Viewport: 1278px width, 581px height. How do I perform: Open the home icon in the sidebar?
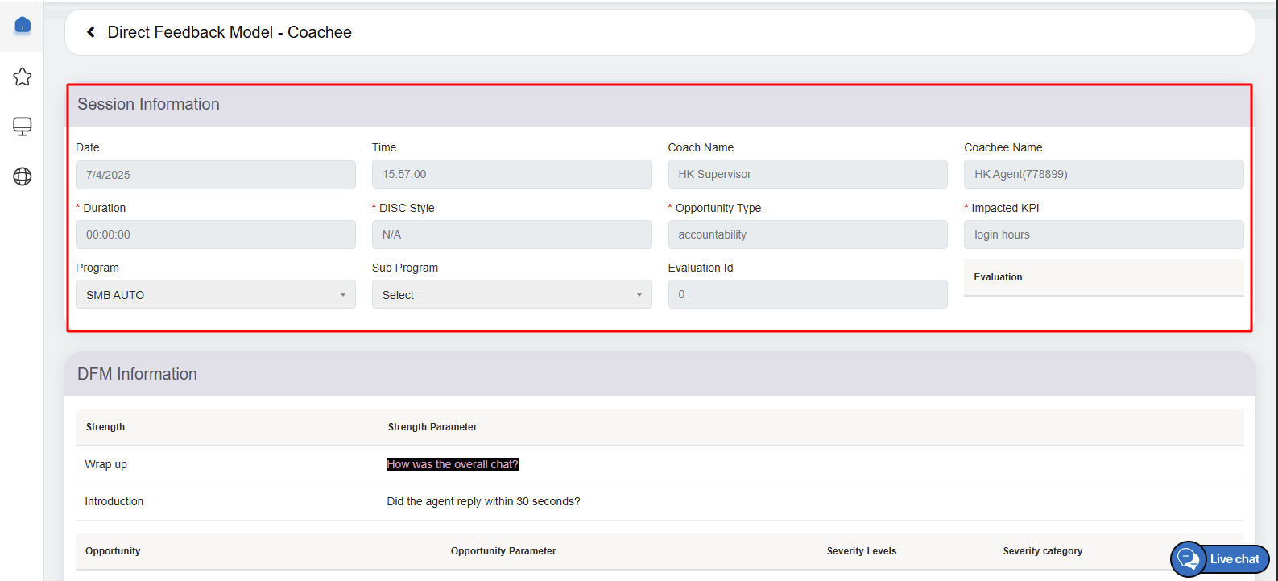coord(23,25)
